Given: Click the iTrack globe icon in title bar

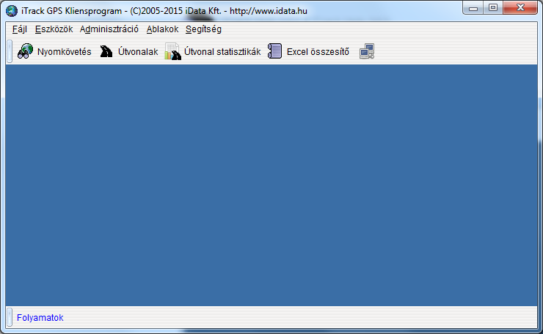Looking at the screenshot, I should click(12, 11).
